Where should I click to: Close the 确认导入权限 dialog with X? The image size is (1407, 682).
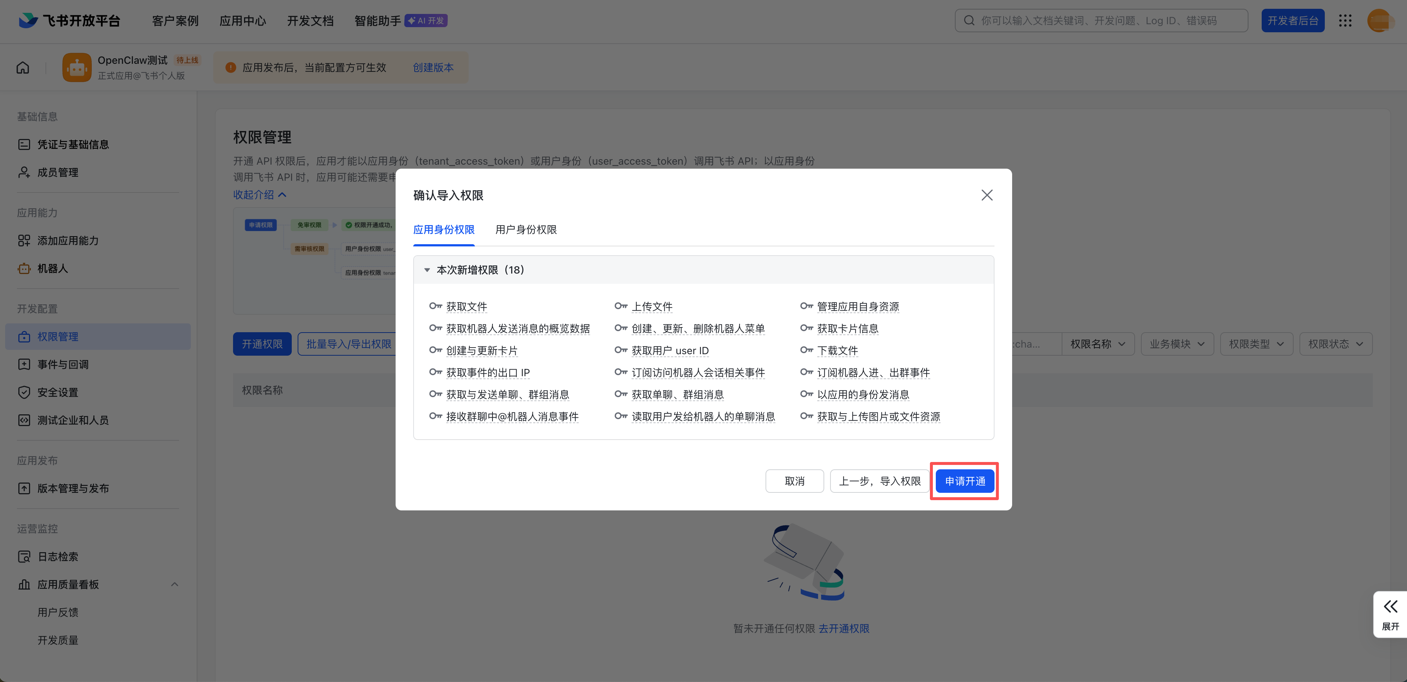(986, 195)
